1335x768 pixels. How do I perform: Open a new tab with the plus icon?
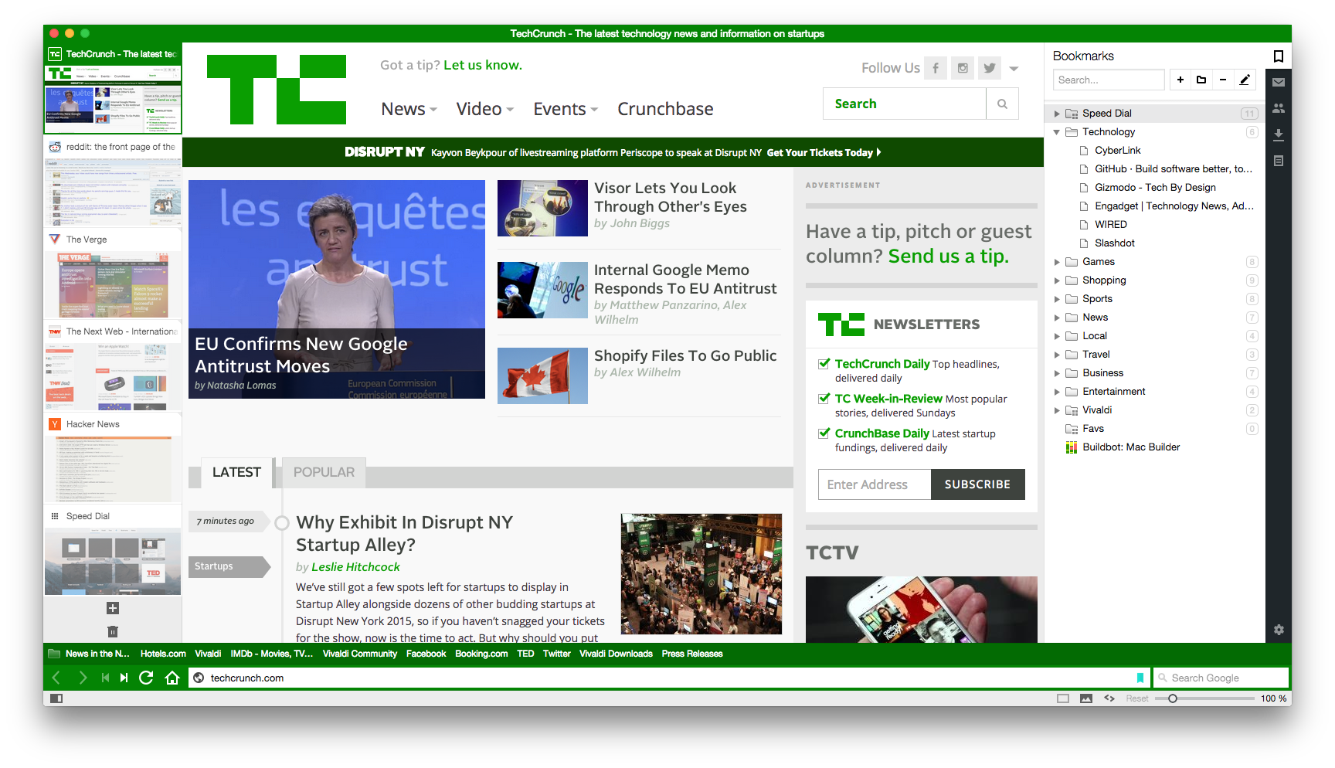(x=113, y=608)
